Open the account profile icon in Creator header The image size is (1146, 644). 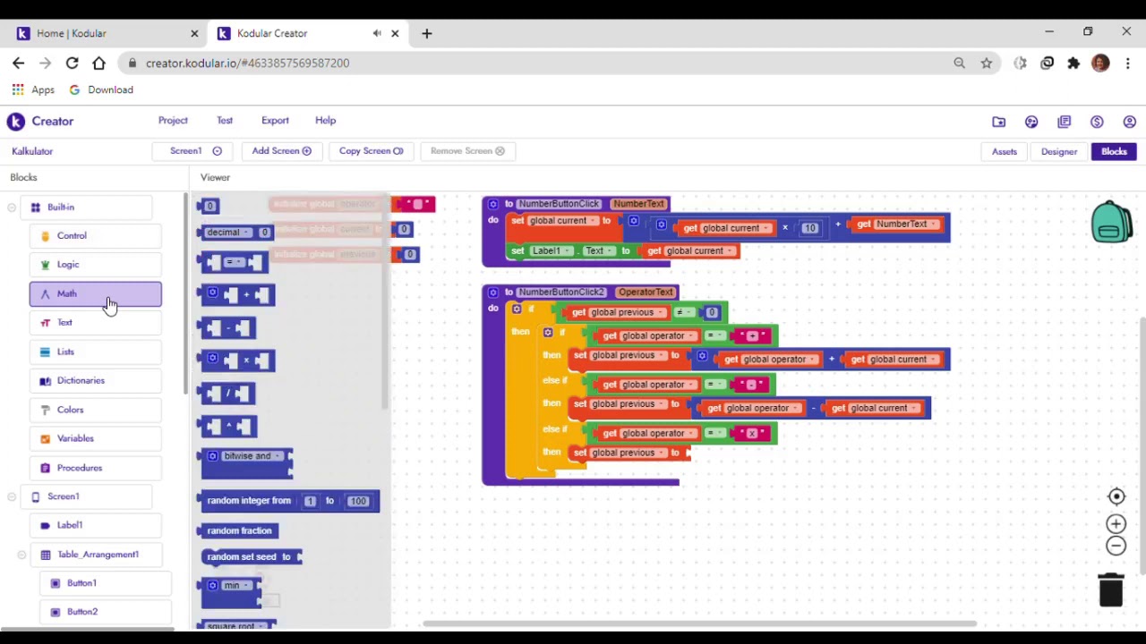coord(1129,122)
